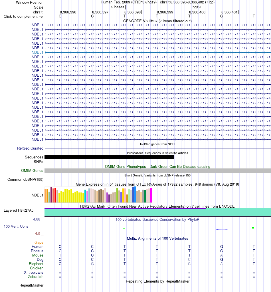Select the X_tropicalis alignment row label

(x=33, y=272)
